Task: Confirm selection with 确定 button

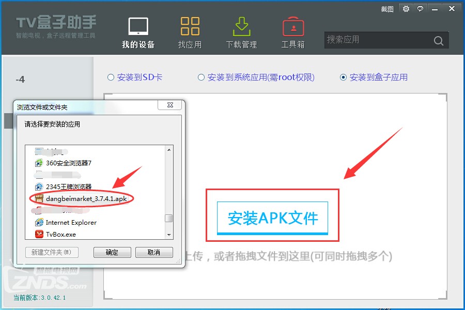Action: tap(112, 253)
